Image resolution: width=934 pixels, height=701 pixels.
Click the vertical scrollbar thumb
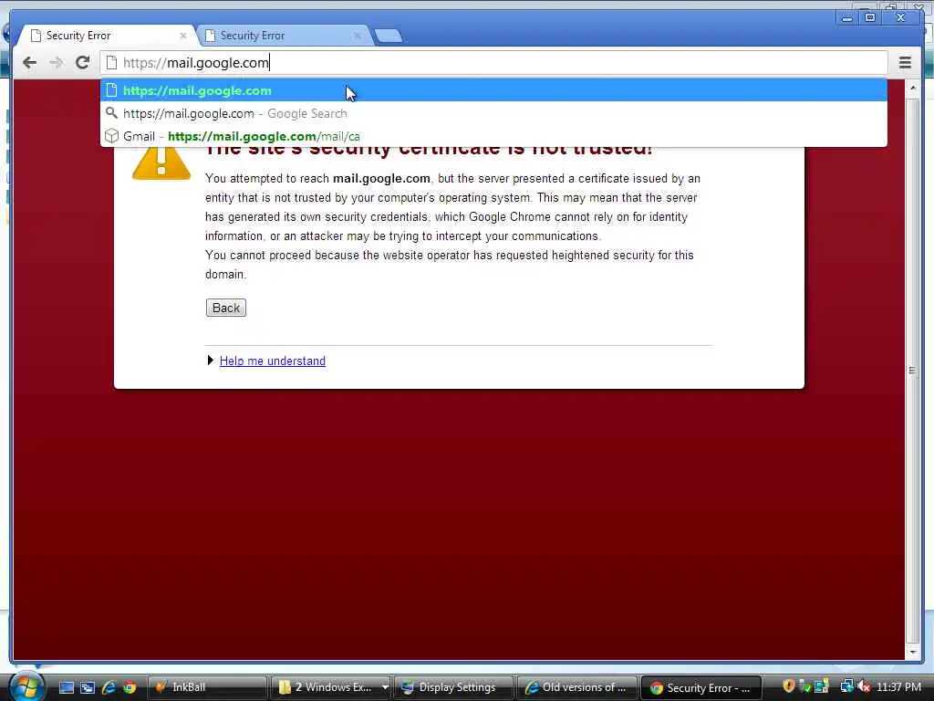(x=912, y=370)
